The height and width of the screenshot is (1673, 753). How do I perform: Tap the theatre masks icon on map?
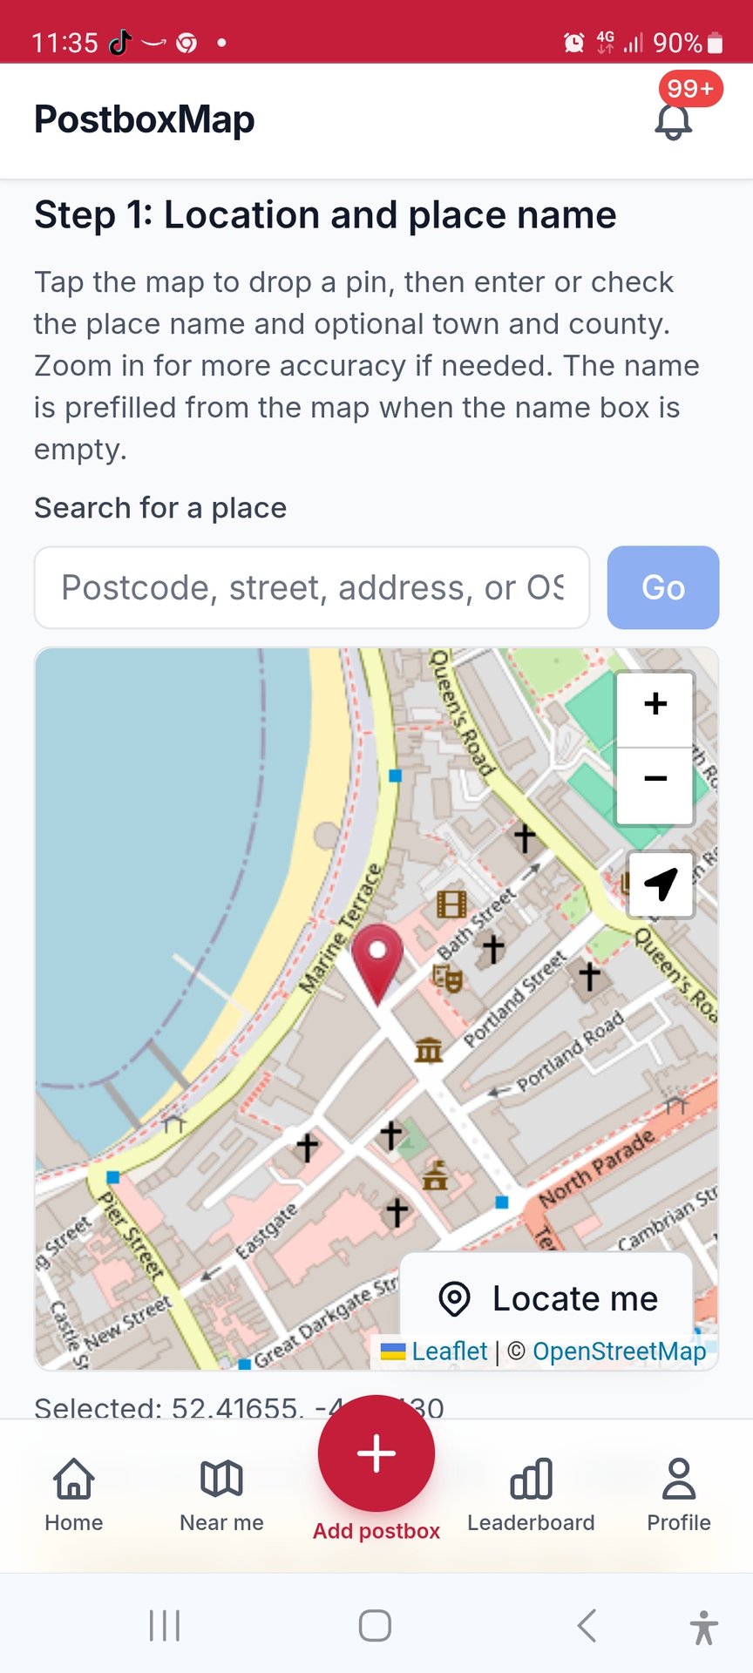pos(448,978)
